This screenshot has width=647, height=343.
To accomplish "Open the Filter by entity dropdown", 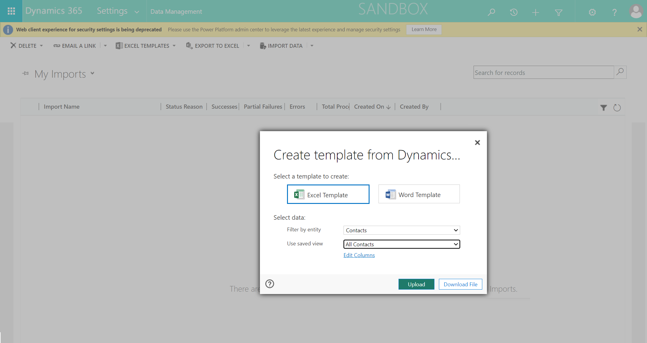I will click(x=401, y=230).
